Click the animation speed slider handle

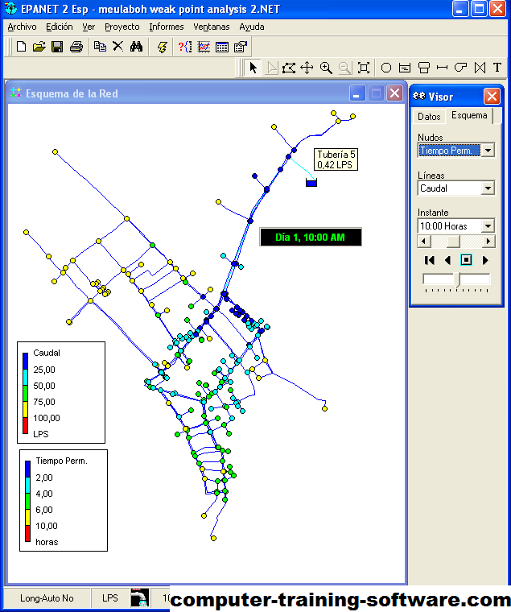(456, 279)
